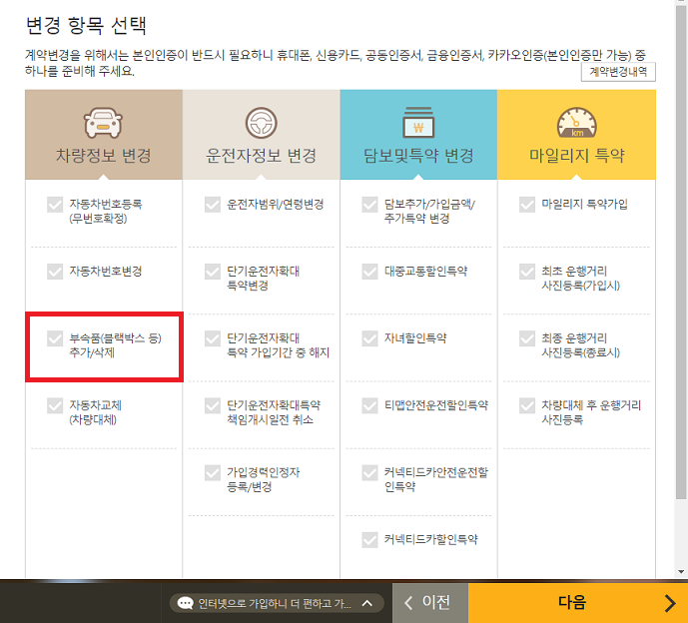Select the 차량정보 변경 header label
Image resolution: width=688 pixels, height=623 pixels.
(x=104, y=156)
